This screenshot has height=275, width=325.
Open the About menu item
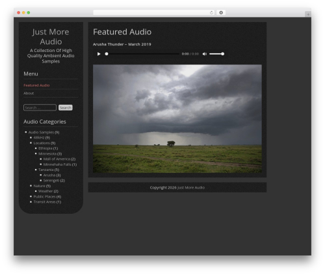(x=29, y=93)
